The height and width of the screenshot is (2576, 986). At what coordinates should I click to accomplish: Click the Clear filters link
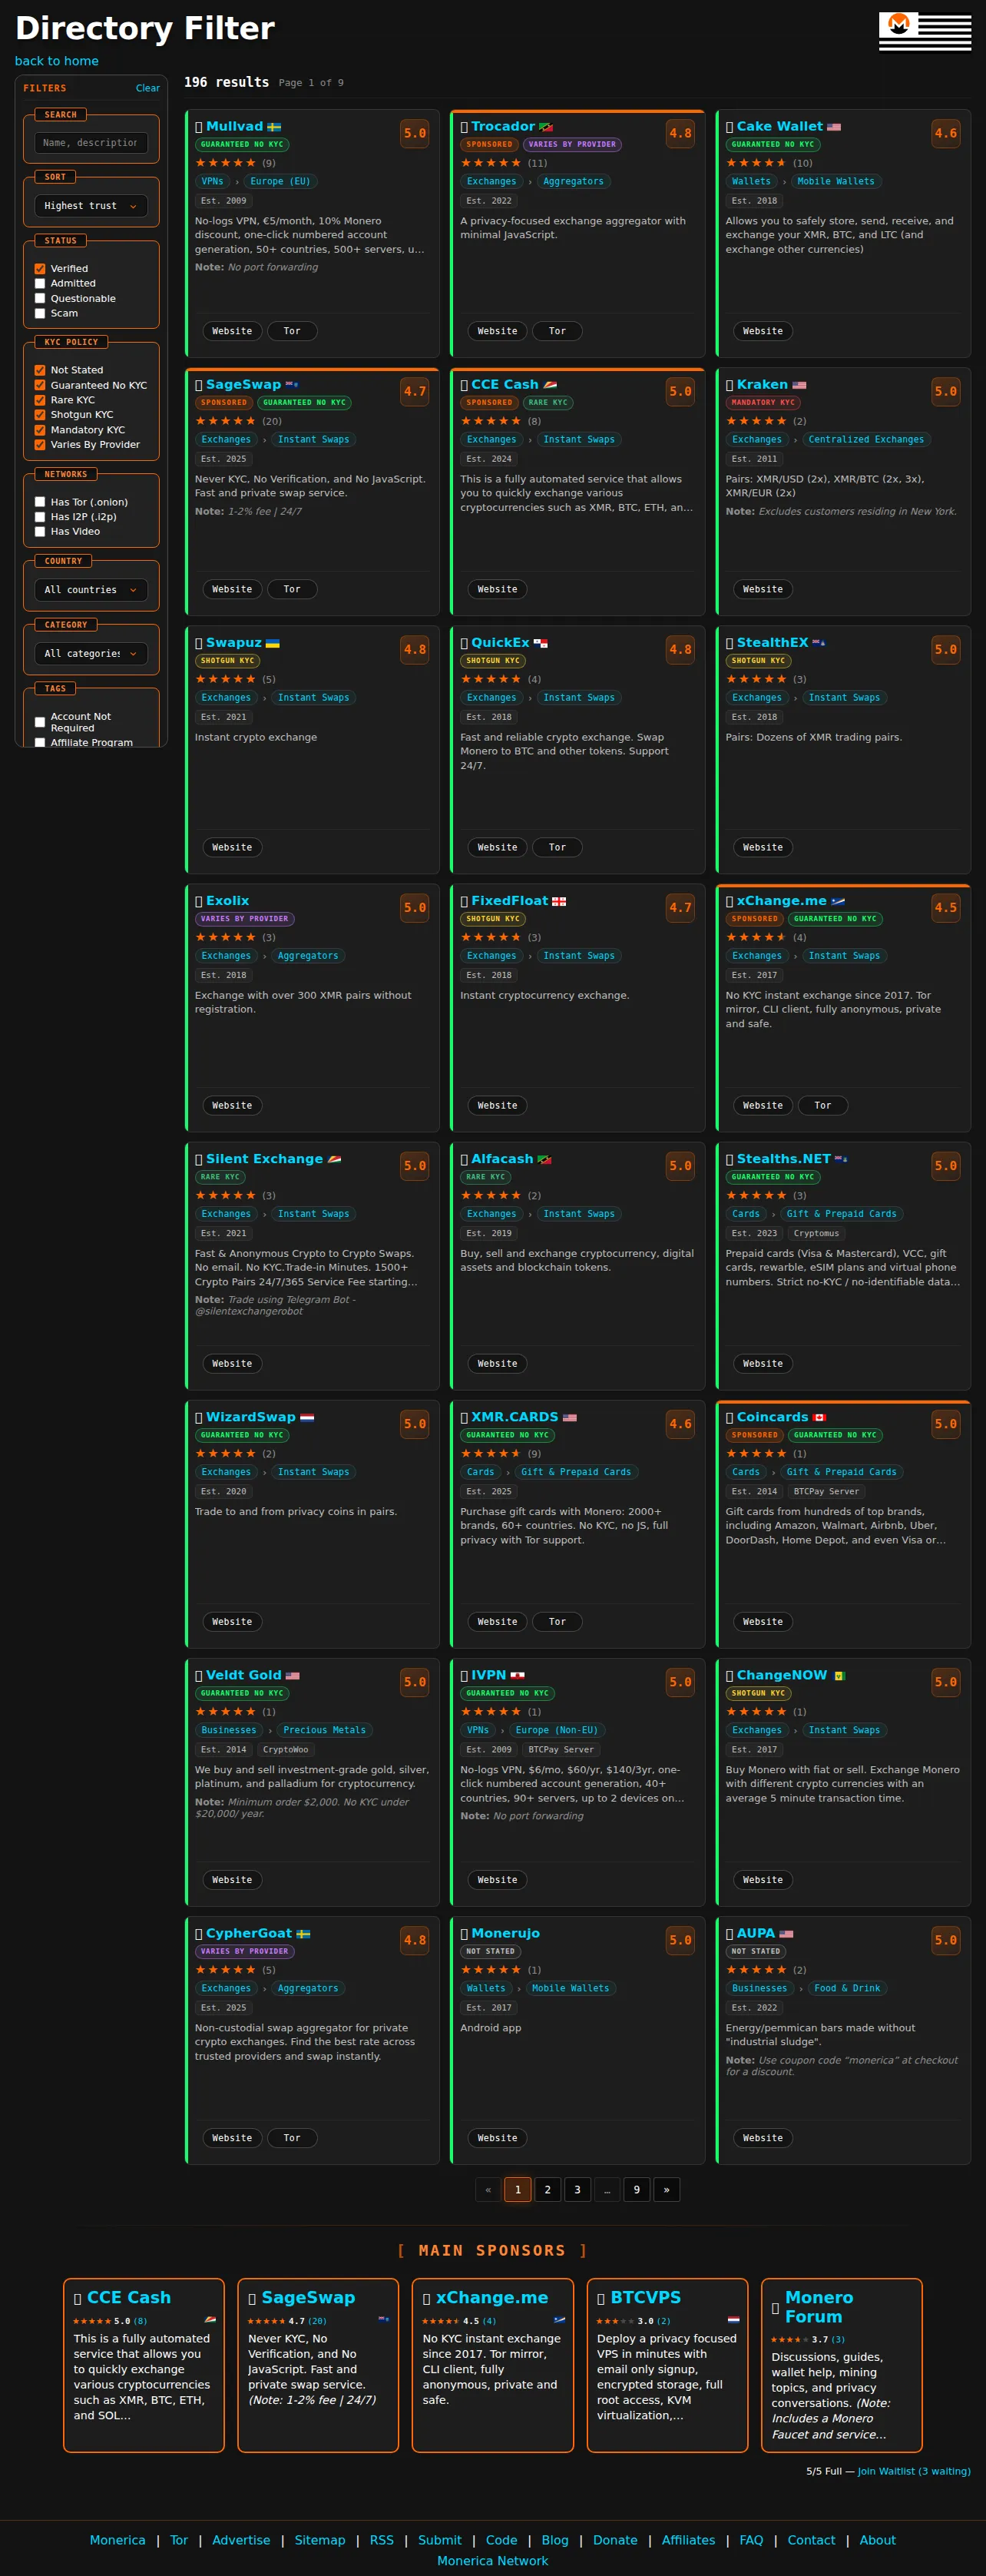pyautogui.click(x=147, y=88)
